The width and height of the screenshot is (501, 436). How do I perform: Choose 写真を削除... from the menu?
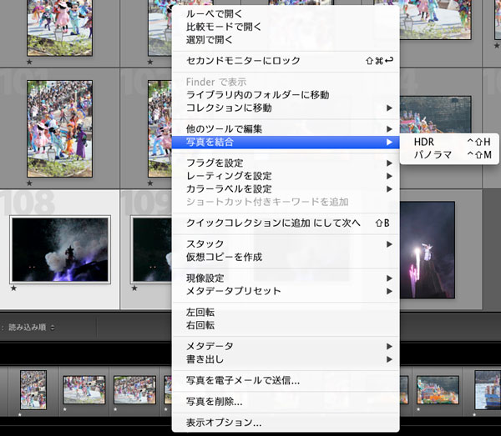(x=286, y=401)
